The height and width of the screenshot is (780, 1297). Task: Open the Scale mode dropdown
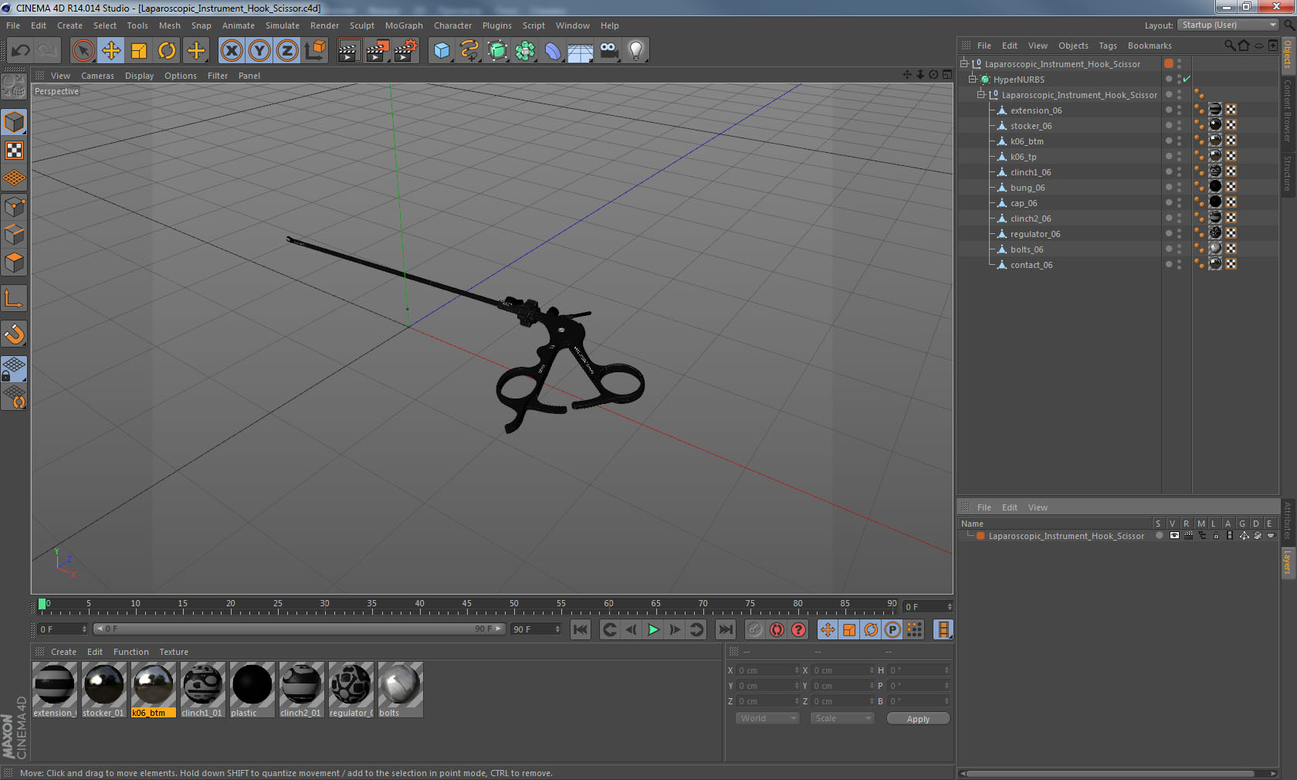point(842,718)
